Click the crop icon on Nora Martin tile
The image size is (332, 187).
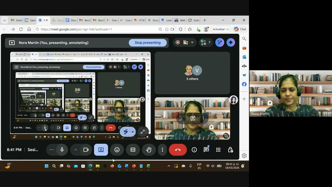[x=226, y=136]
